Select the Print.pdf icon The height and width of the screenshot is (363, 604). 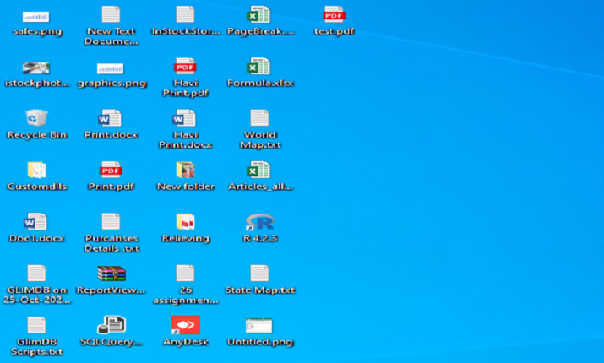(111, 170)
